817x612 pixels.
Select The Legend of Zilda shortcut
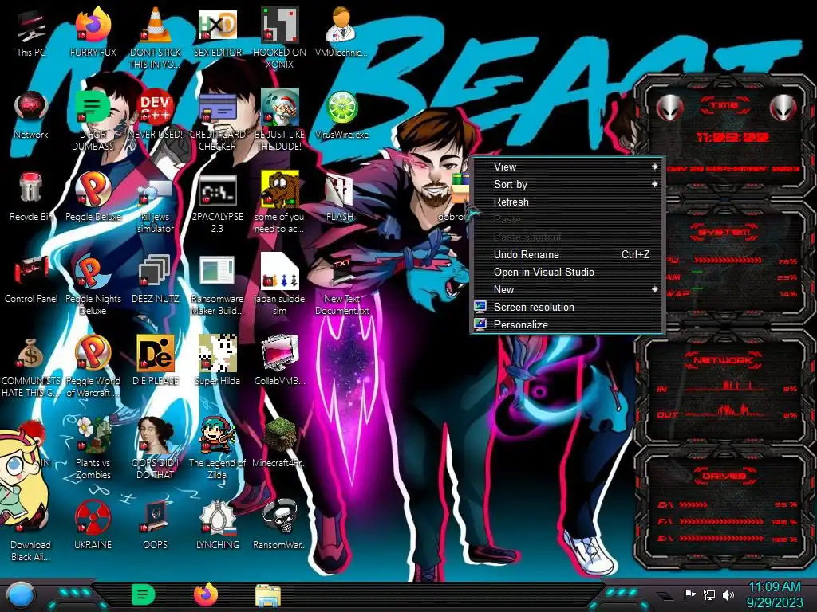(217, 449)
